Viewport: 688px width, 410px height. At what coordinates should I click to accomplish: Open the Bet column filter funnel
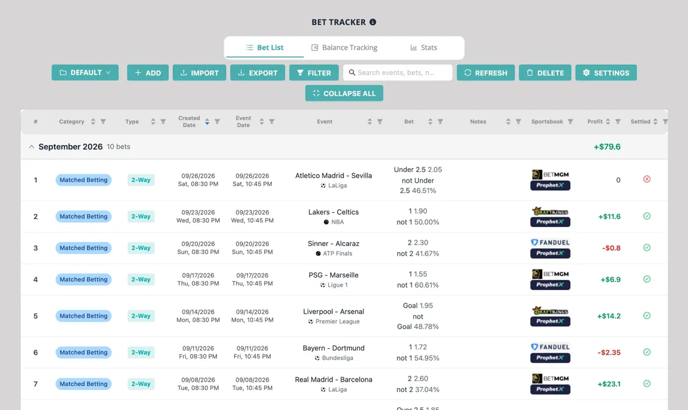coord(440,122)
